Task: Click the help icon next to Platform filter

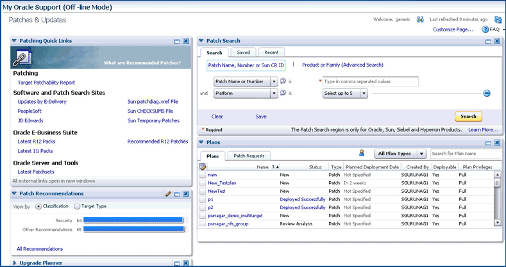Action: point(283,93)
